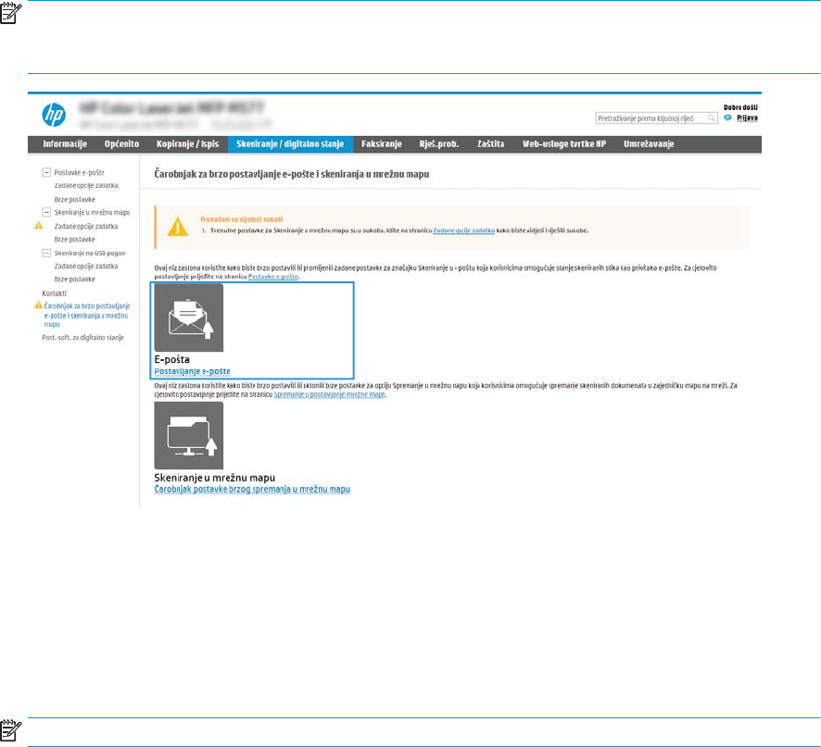Click warning icon beside Čarobnjak sidebar entry
This screenshot has width=821, height=747.
point(38,305)
